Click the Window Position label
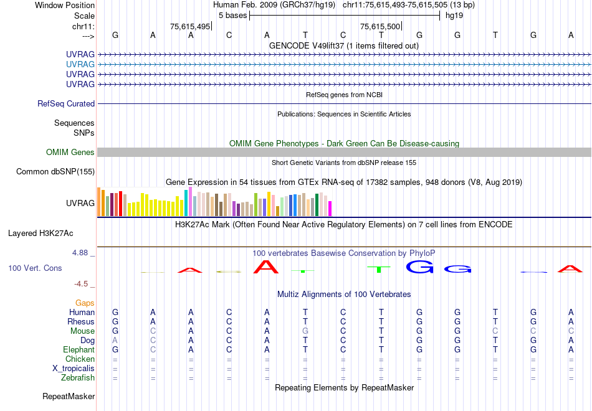This screenshot has height=411, width=592. point(65,5)
